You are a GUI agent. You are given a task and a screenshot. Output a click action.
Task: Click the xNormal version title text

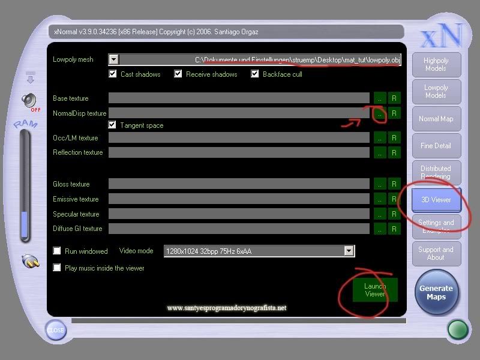[156, 32]
